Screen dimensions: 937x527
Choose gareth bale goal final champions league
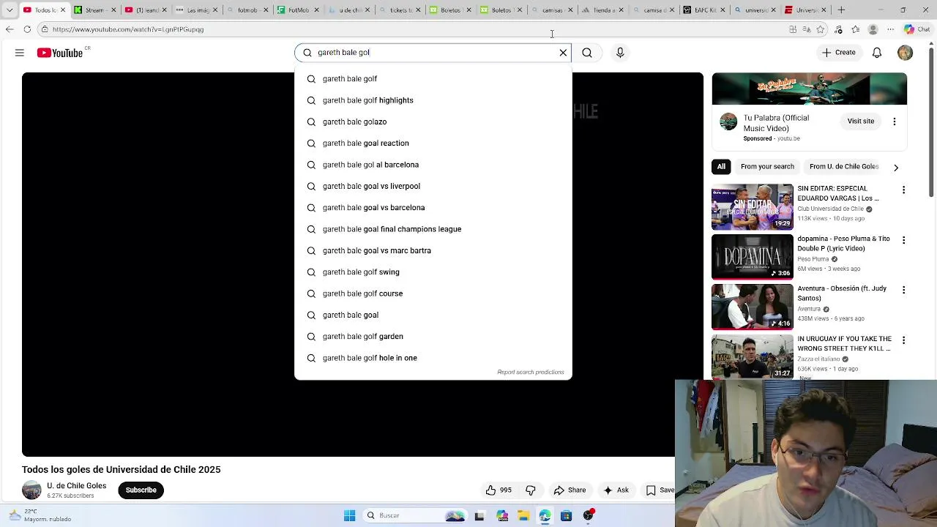433,229
